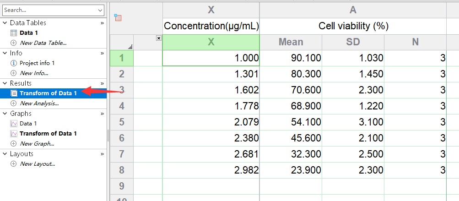This screenshot has height=201, width=459.
Task: Click the Data 1 table icon in navigator
Action: click(13, 33)
